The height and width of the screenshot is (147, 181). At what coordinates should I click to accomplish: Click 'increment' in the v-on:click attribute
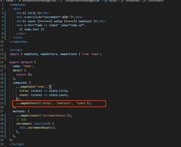pyautogui.click(x=51, y=17)
